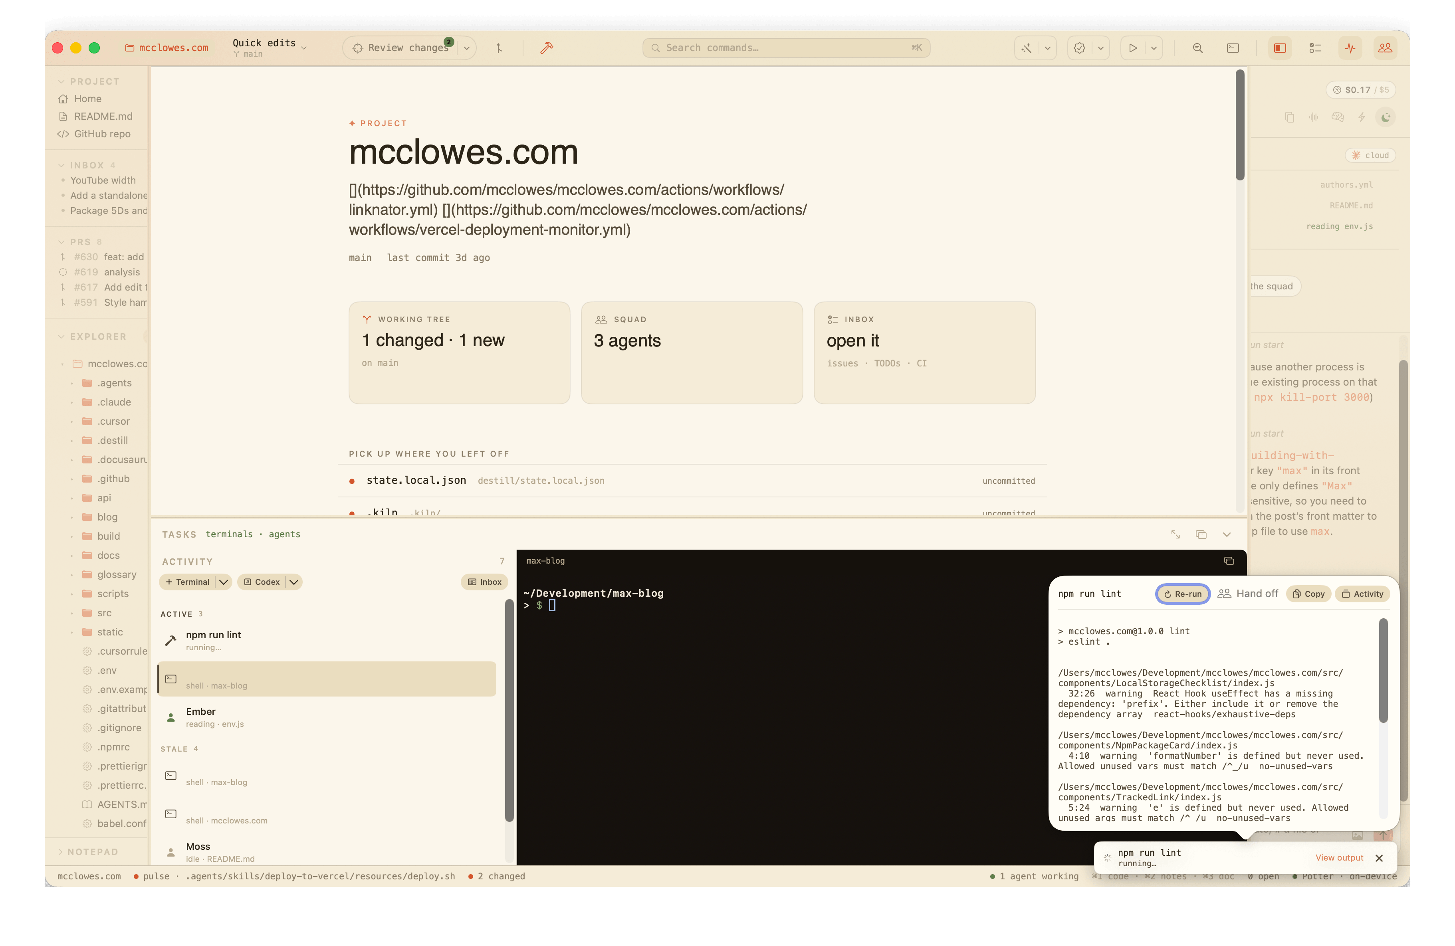Toggle the squad people panel button
The image size is (1455, 946).
(1385, 47)
